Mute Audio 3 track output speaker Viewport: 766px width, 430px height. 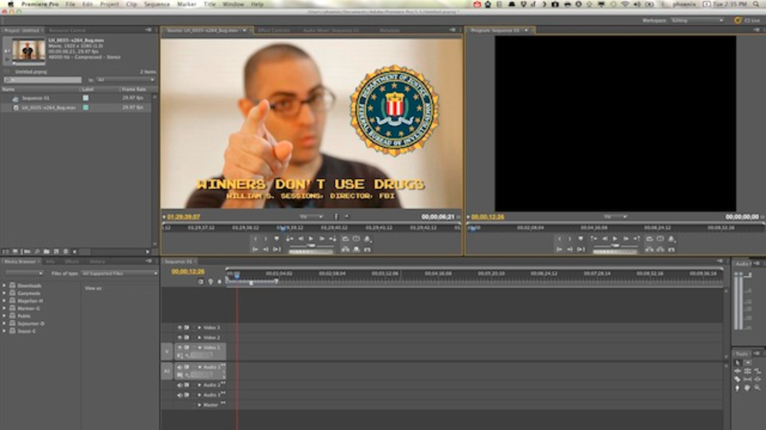180,395
